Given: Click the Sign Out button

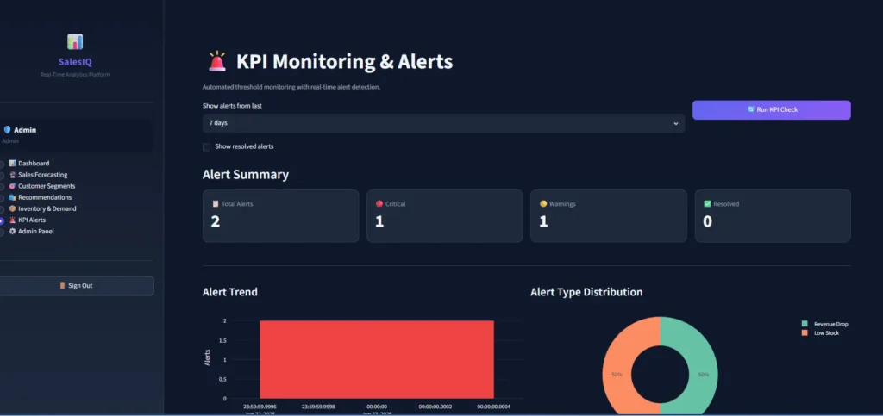Looking at the screenshot, I should [76, 286].
